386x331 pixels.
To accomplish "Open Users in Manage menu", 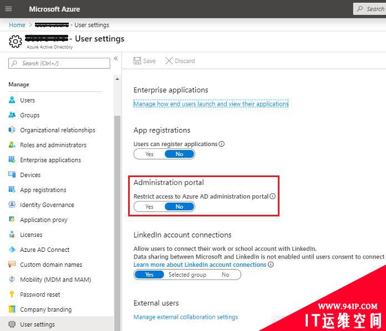I will (27, 100).
